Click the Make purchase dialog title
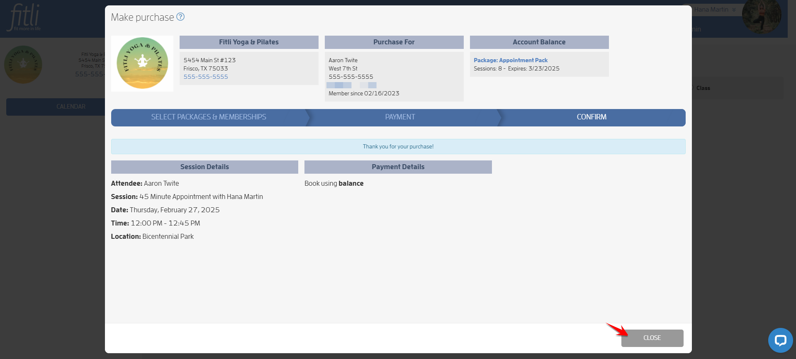The image size is (796, 359). [x=142, y=17]
